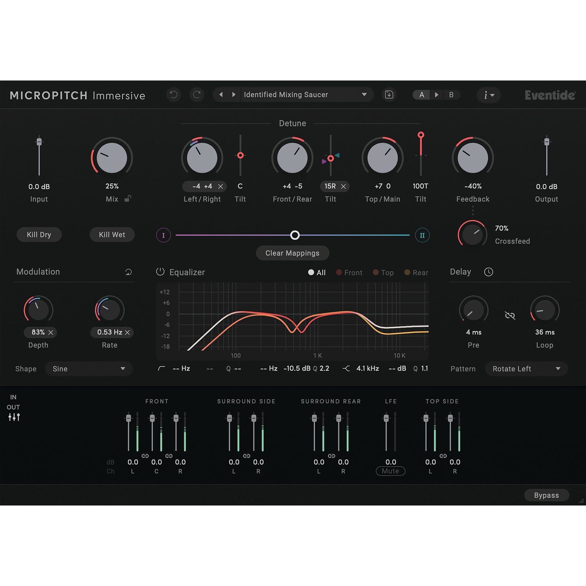This screenshot has width=586, height=586.
Task: Click the unlink icon between Pre and Loop knobs
Action: pyautogui.click(x=510, y=315)
